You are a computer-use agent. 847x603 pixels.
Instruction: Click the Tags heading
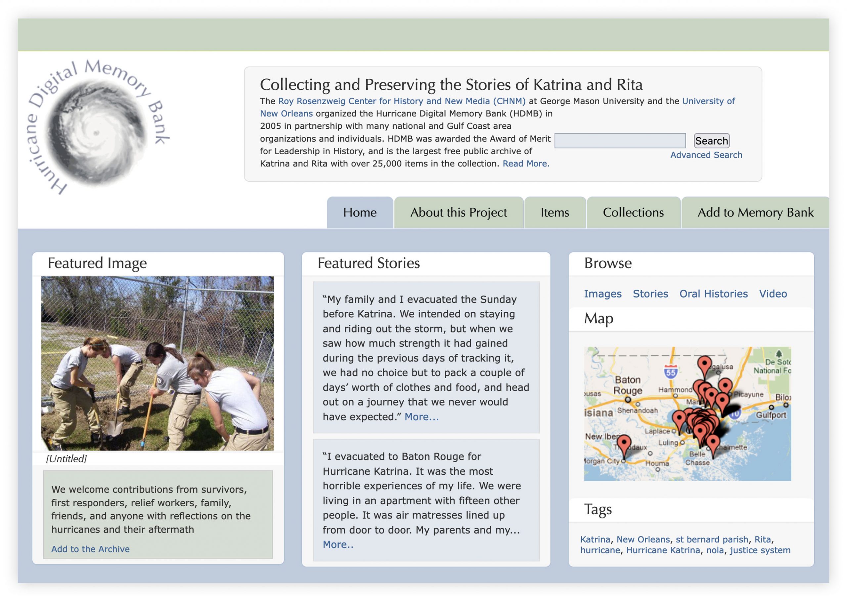598,509
